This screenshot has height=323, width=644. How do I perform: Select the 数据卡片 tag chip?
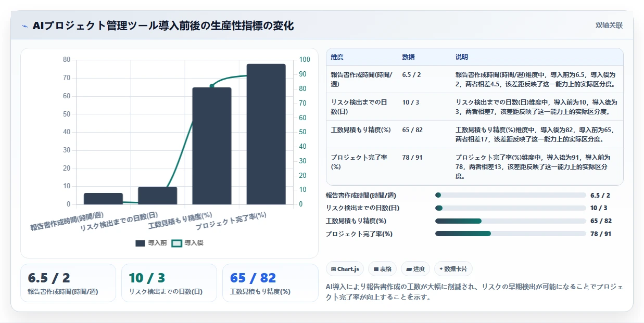tap(453, 269)
